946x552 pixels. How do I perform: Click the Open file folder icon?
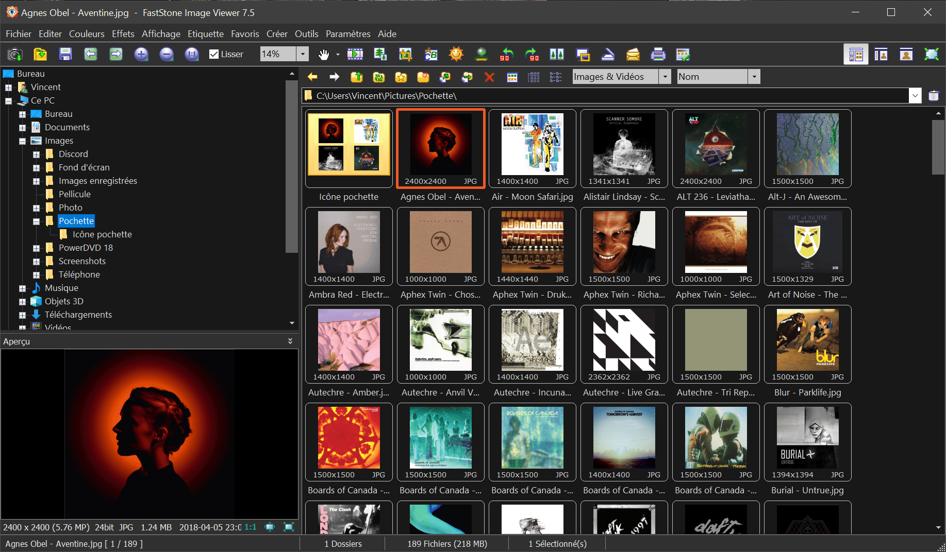(40, 54)
